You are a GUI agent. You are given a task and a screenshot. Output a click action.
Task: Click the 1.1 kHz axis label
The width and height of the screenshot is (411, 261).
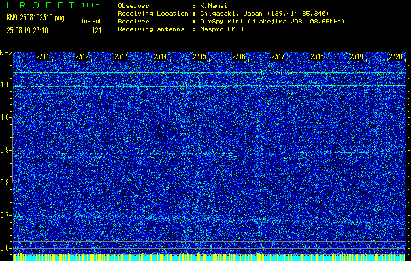pos(5,85)
